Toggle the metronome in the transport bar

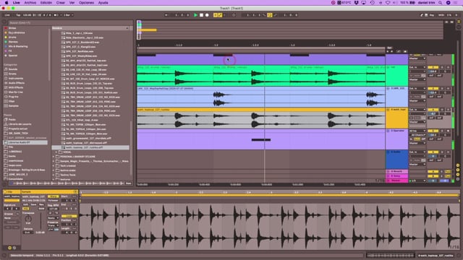[56, 15]
